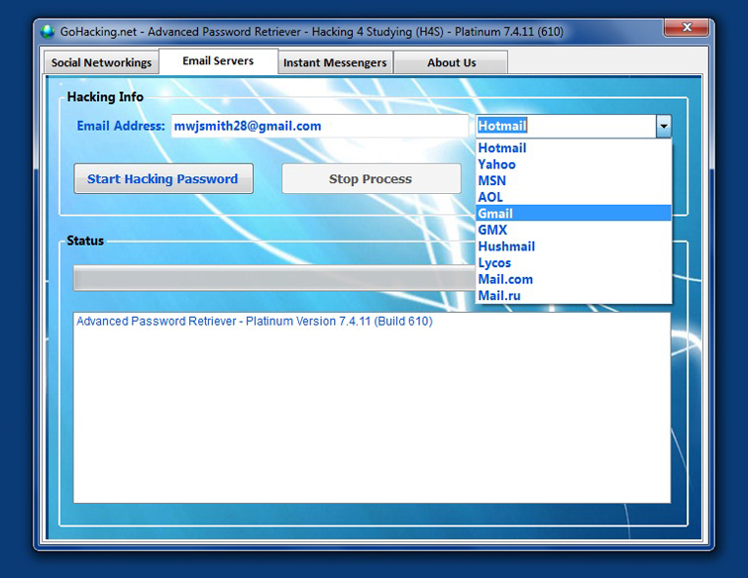Close the Advanced Password Retriever window

pyautogui.click(x=686, y=27)
